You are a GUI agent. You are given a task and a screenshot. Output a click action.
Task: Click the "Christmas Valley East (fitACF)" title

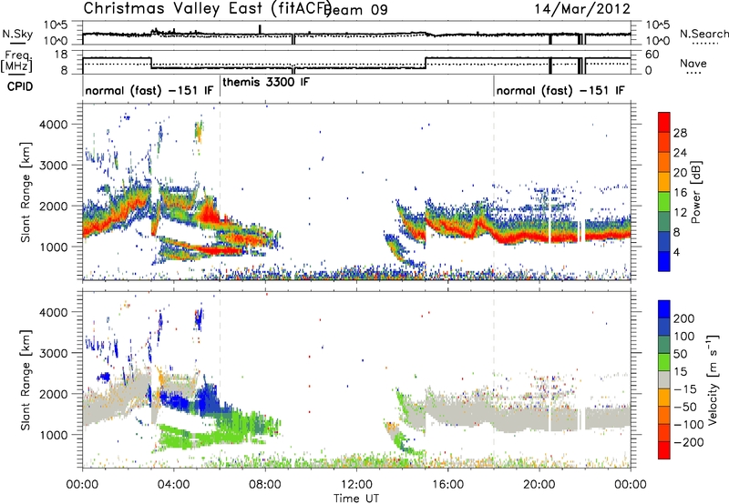pos(208,8)
